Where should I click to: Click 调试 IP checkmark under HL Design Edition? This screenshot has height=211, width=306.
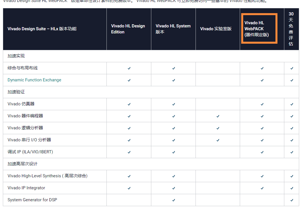[x=129, y=152]
